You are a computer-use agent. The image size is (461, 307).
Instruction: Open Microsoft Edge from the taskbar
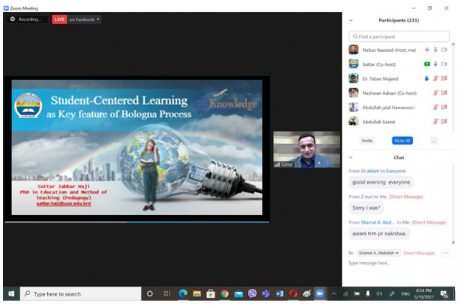[183, 294]
